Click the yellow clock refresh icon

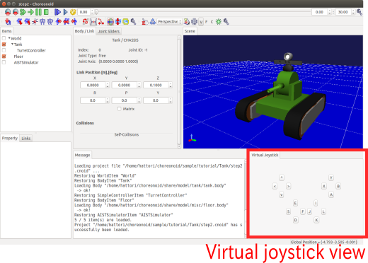pos(73,12)
